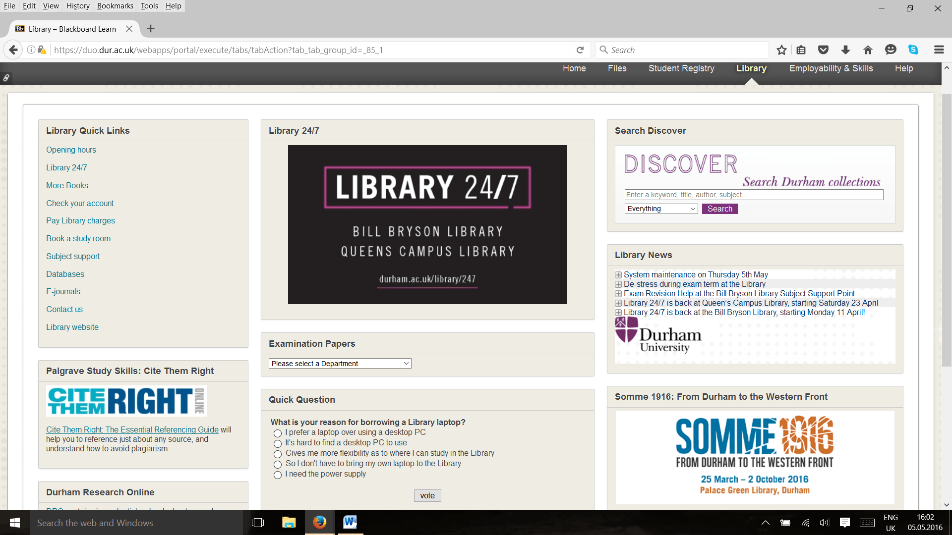952x535 pixels.
Task: Switch to the Student Registry tab
Action: [681, 68]
